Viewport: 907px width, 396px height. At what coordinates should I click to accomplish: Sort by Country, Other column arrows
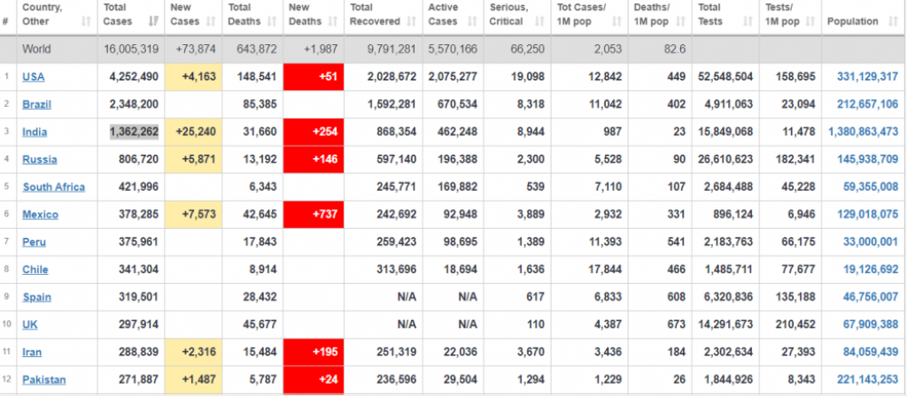coord(86,21)
